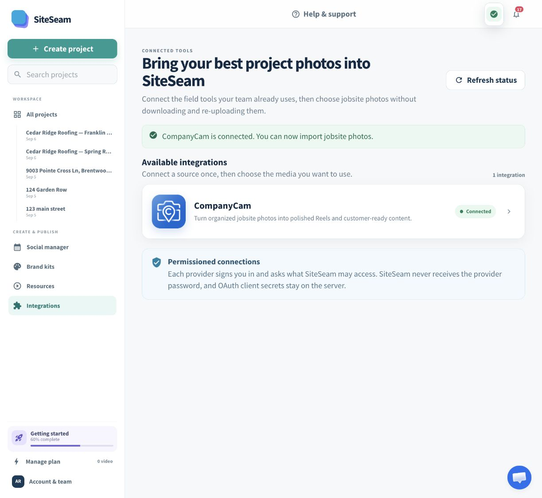The height and width of the screenshot is (498, 542).
Task: Select Integrations in the sidebar
Action: (62, 305)
